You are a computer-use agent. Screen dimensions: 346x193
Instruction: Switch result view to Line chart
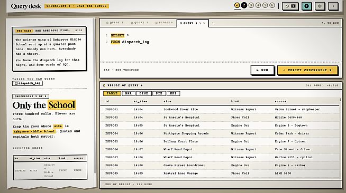click(144, 93)
